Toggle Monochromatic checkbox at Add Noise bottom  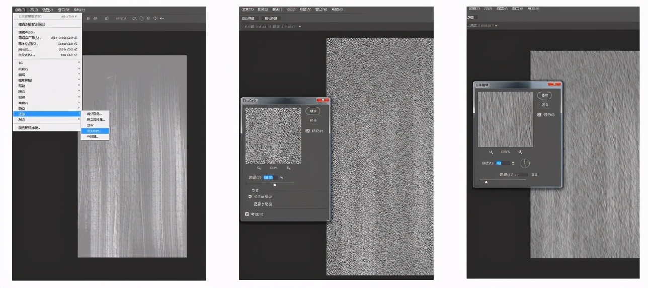[247, 214]
